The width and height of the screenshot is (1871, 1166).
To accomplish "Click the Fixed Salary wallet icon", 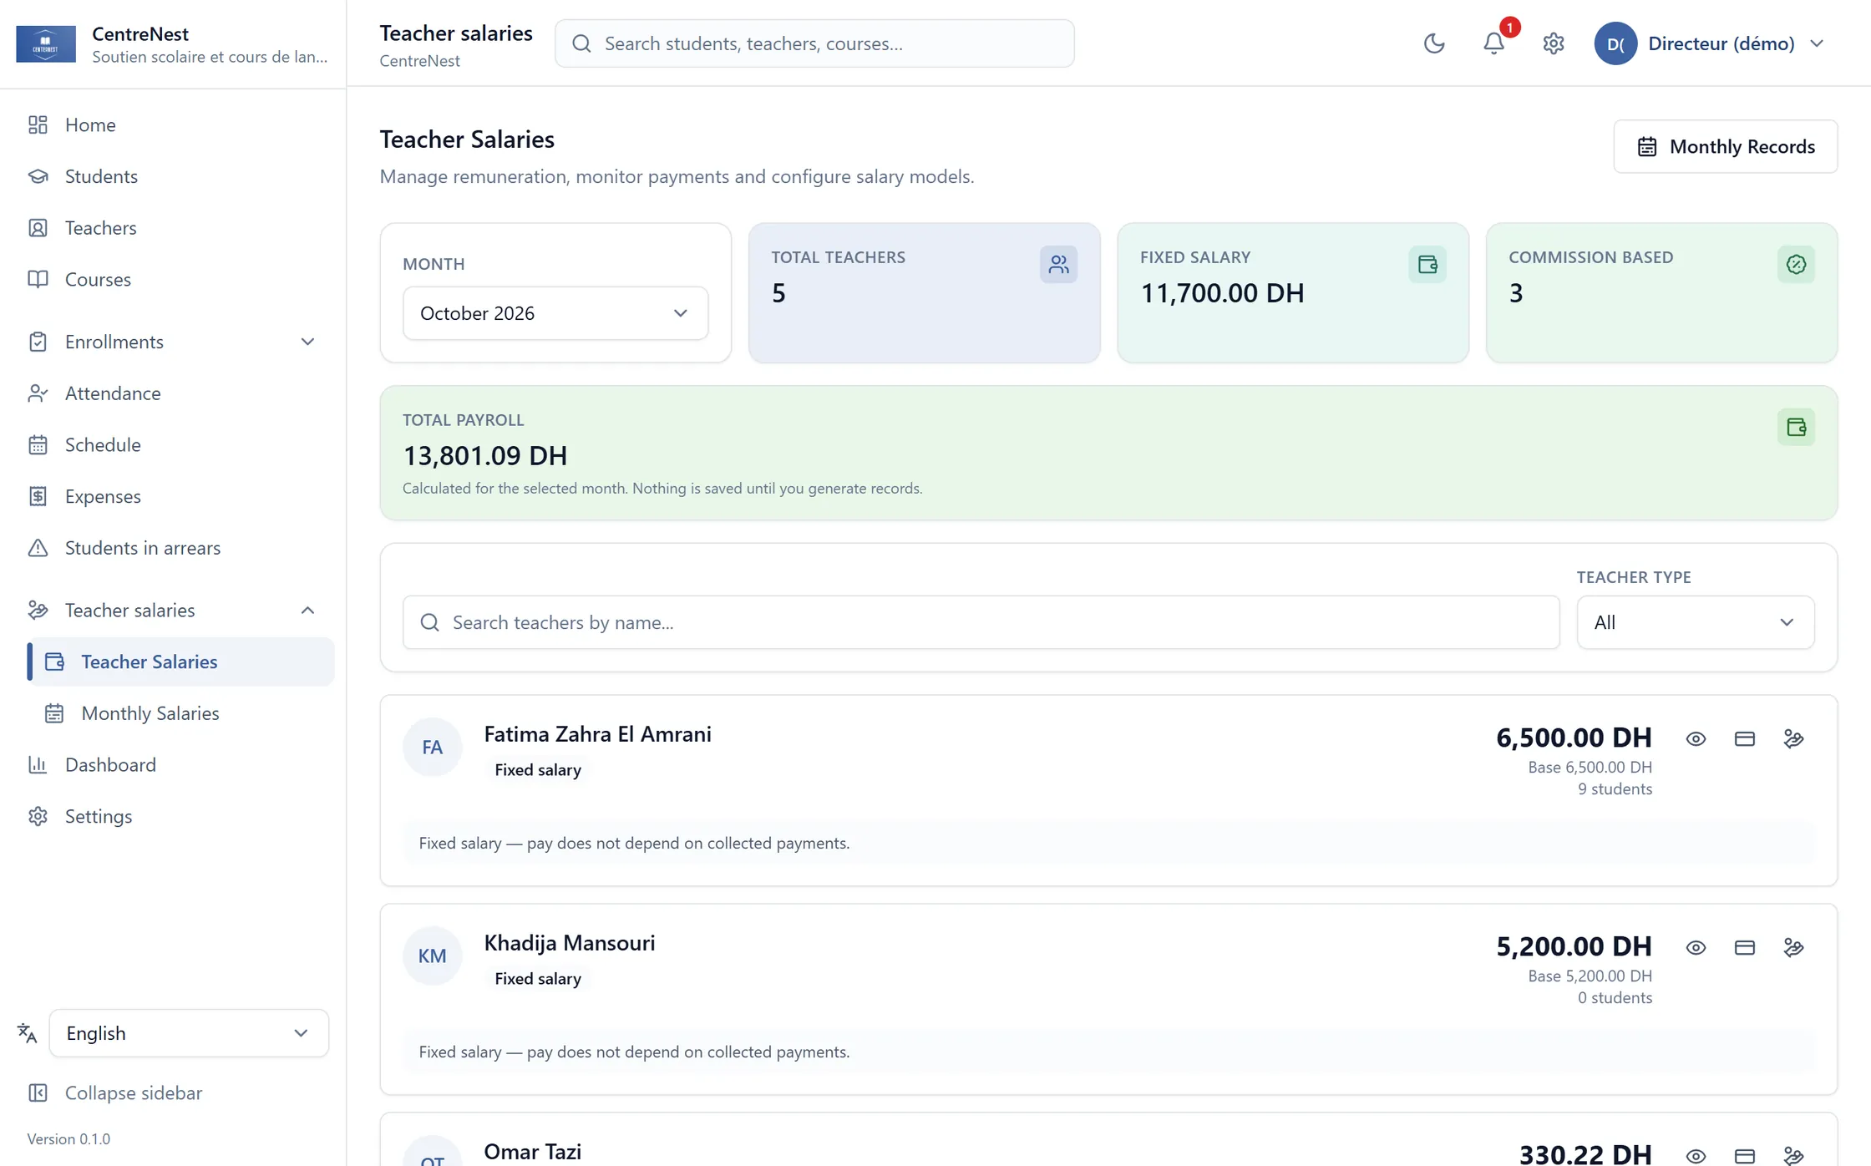I will tap(1427, 265).
